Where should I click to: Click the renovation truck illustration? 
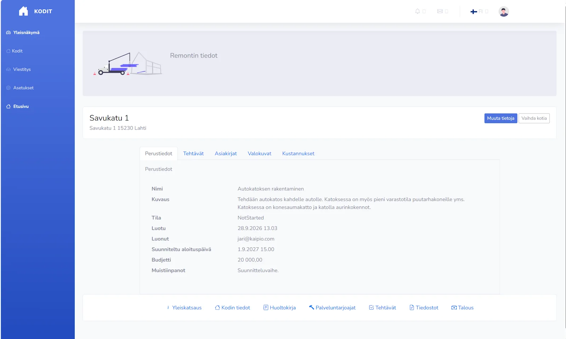(128, 63)
